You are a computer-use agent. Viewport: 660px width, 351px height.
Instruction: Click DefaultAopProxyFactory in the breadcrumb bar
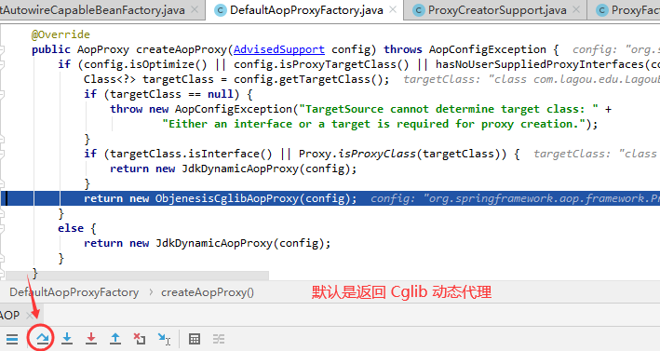tap(74, 292)
